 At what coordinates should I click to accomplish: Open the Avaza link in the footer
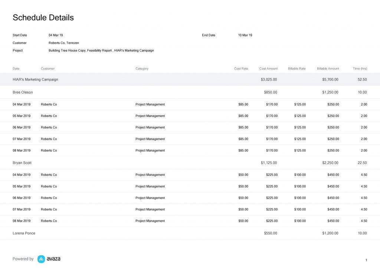click(52, 259)
